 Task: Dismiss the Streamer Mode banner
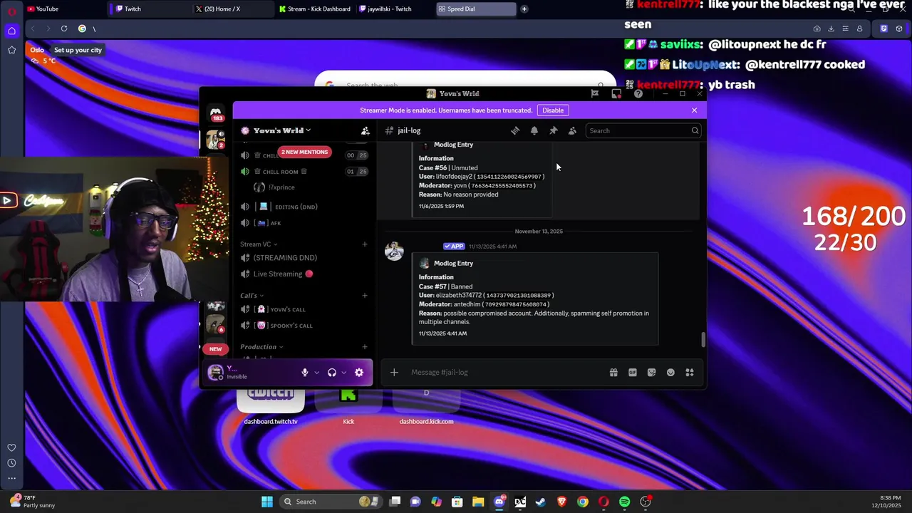tap(695, 110)
